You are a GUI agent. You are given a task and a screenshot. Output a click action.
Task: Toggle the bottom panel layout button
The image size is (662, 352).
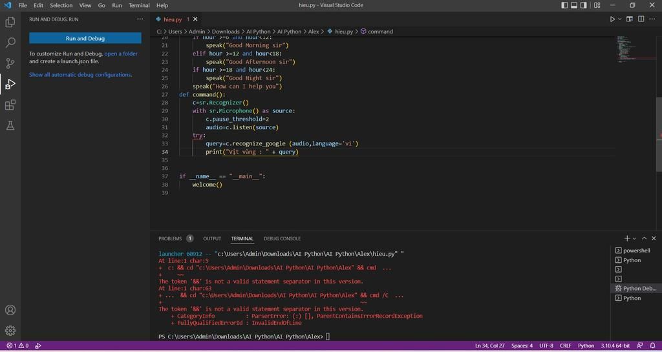(x=574, y=5)
